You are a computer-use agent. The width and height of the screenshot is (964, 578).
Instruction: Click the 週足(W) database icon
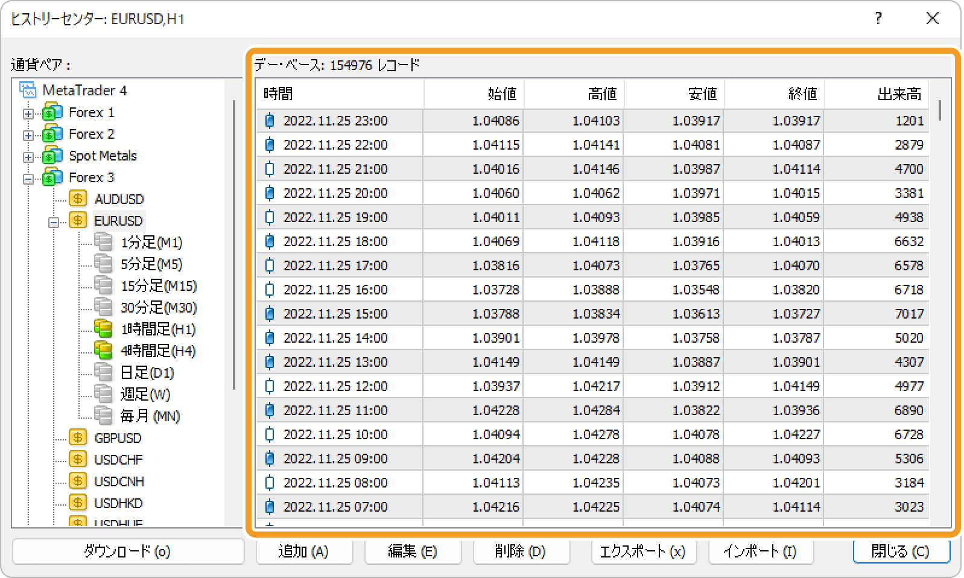click(x=103, y=394)
